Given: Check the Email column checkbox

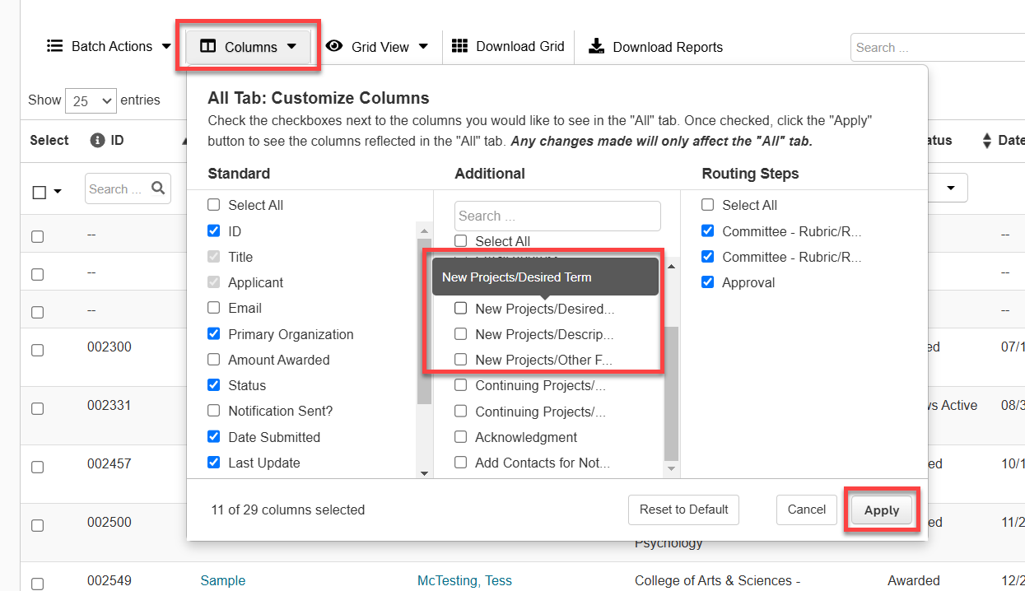Looking at the screenshot, I should click(214, 308).
